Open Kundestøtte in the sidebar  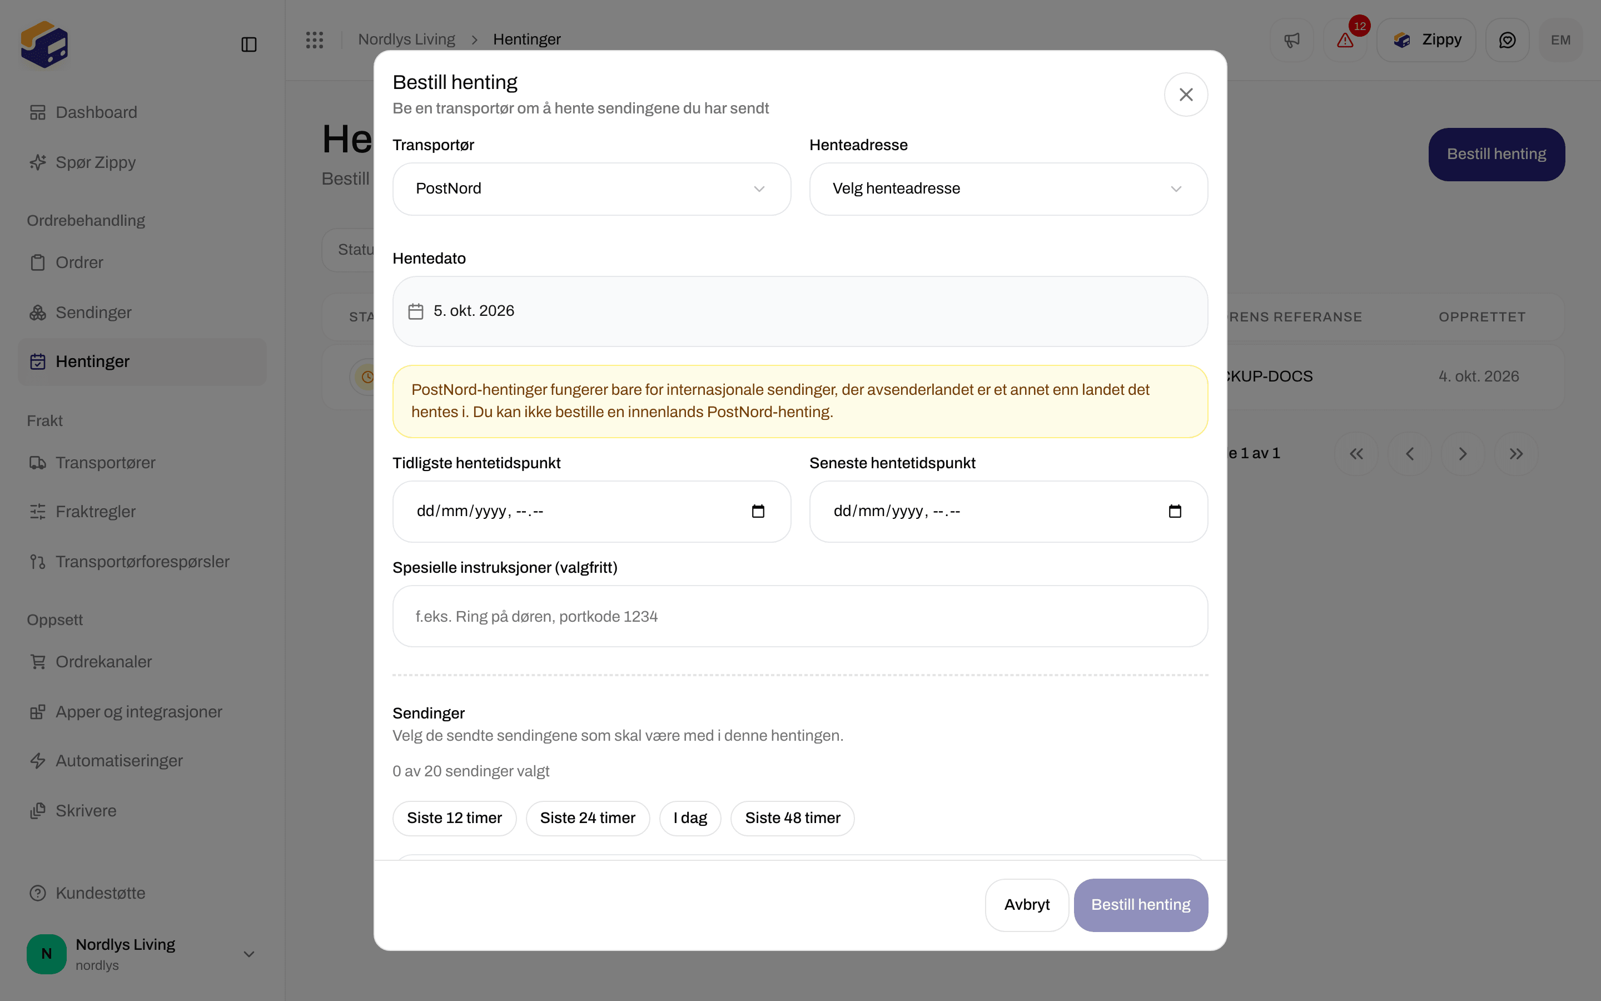pos(142,893)
